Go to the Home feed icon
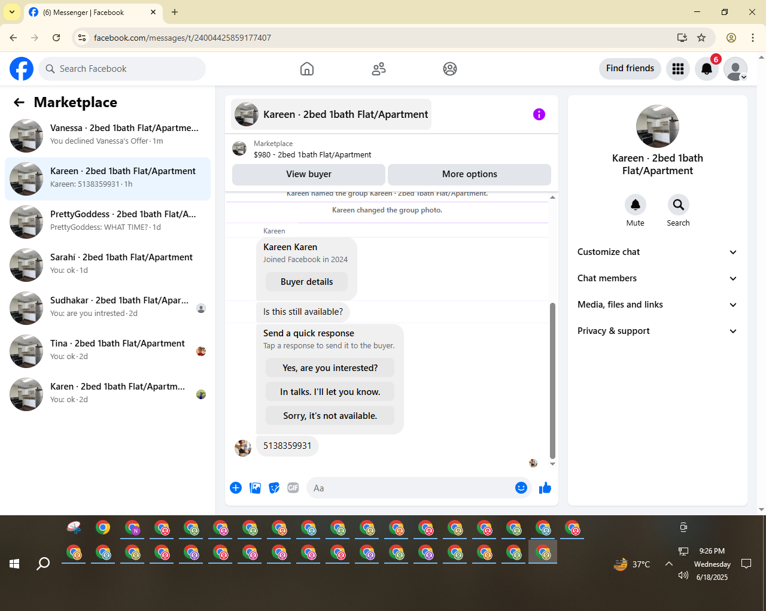This screenshot has width=766, height=611. click(307, 69)
